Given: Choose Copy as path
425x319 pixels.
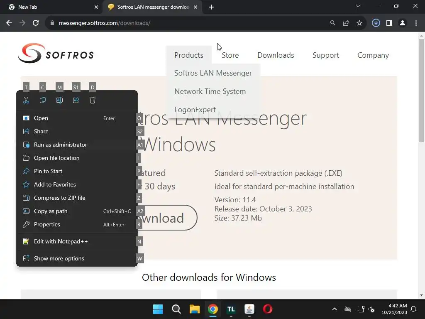Looking at the screenshot, I should [77, 211].
